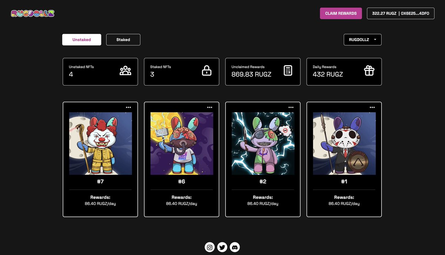Open Discord social link icon
The height and width of the screenshot is (255, 445).
pos(235,247)
